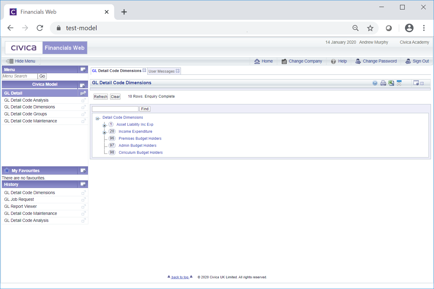Open GL Detail Code Maintenance menu item in new window icon
Screen dimensions: 434x289
tap(83, 121)
